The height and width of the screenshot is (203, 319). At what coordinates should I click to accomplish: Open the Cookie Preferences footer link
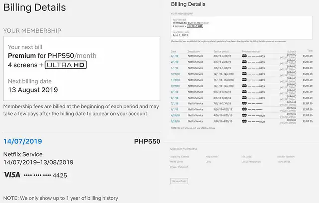(250, 162)
